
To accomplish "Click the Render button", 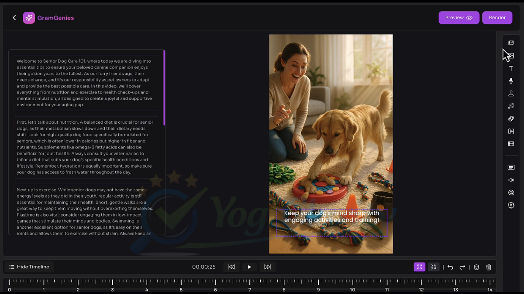I will [497, 18].
